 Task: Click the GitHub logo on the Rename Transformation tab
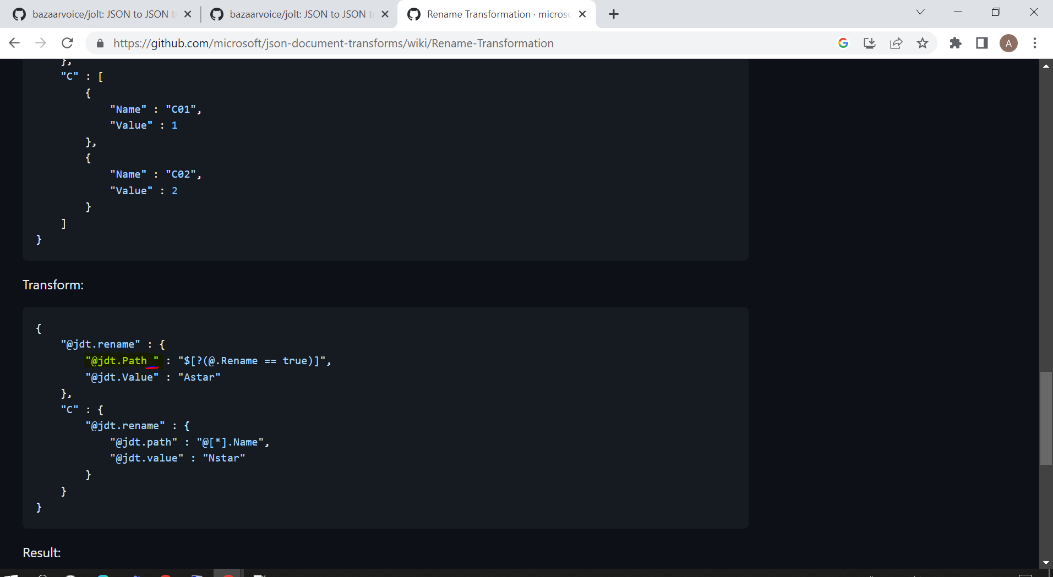pyautogui.click(x=413, y=14)
